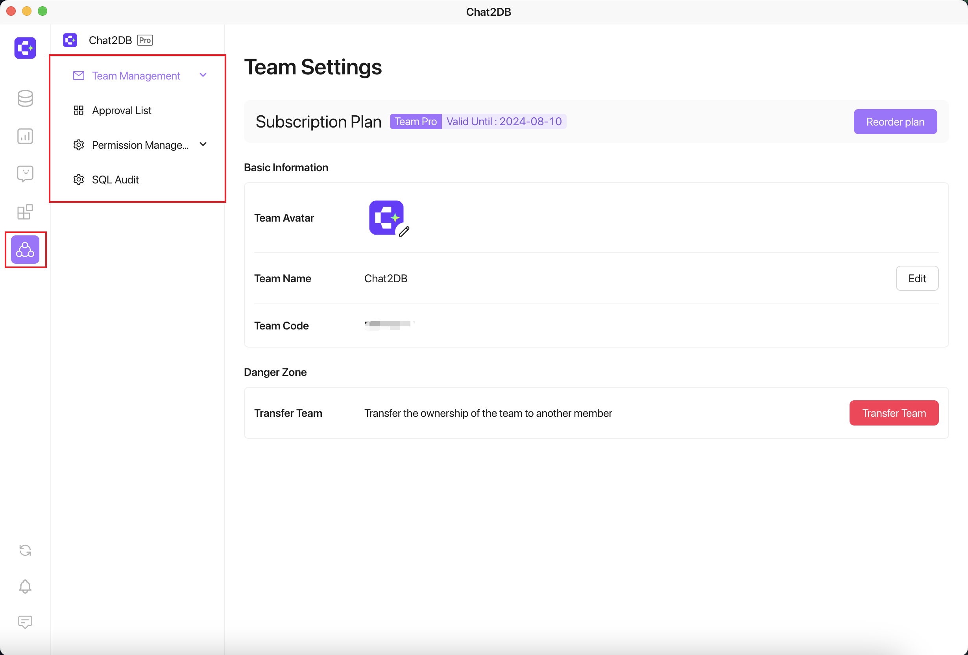Click the grid icon beside Approval List
The image size is (968, 655).
(79, 110)
